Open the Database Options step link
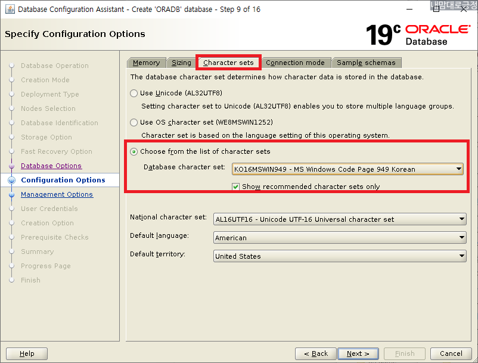Viewport: 478px width, 363px height. (x=51, y=166)
